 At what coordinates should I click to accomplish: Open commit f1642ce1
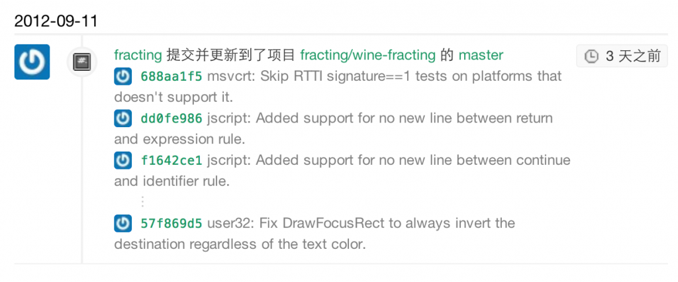coord(171,160)
